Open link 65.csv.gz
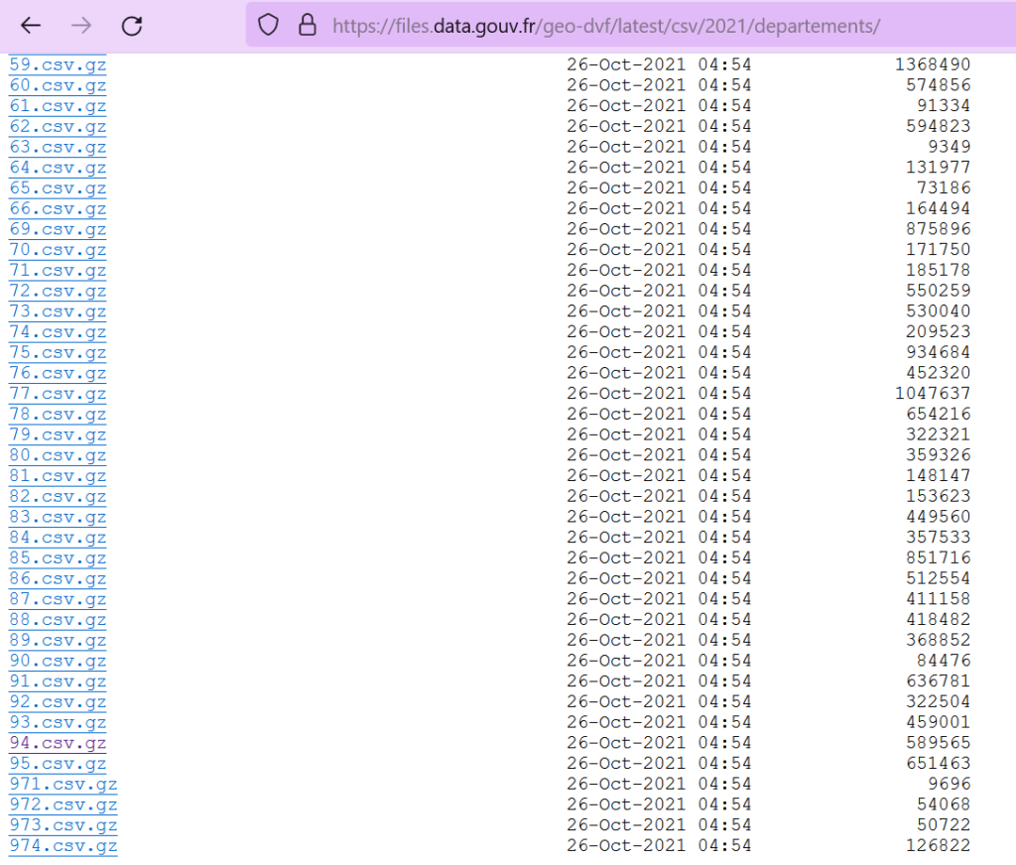Image resolution: width=1016 pixels, height=865 pixels. click(x=58, y=187)
